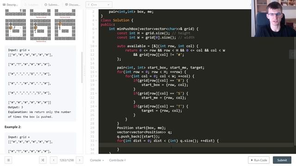
Task: Go to the next problem arrow
Action: pyautogui.click(x=80, y=160)
